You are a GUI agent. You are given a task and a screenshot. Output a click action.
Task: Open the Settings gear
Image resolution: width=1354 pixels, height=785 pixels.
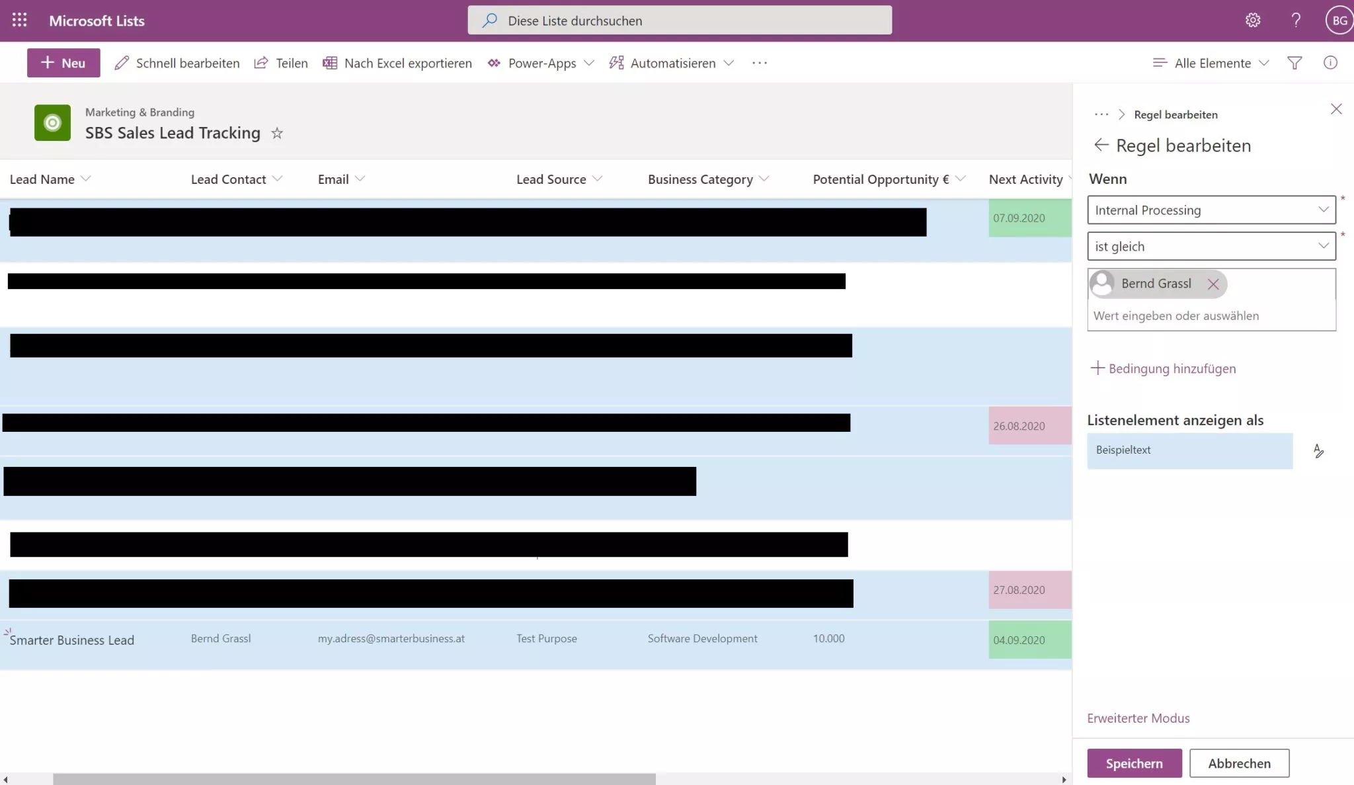tap(1253, 20)
